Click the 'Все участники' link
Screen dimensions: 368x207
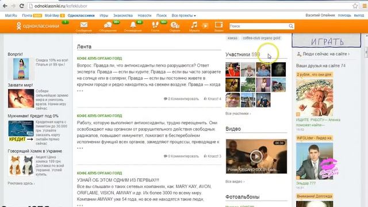click(x=238, y=114)
